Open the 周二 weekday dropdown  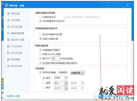61,83
